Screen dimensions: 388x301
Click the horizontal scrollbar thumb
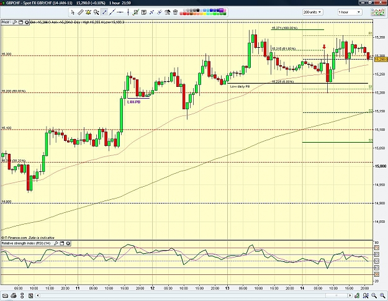[x=336, y=295]
